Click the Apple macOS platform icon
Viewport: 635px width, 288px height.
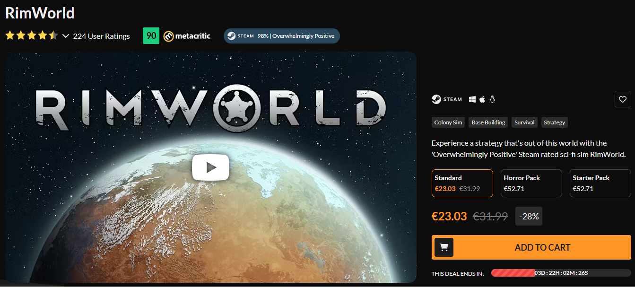tap(482, 99)
